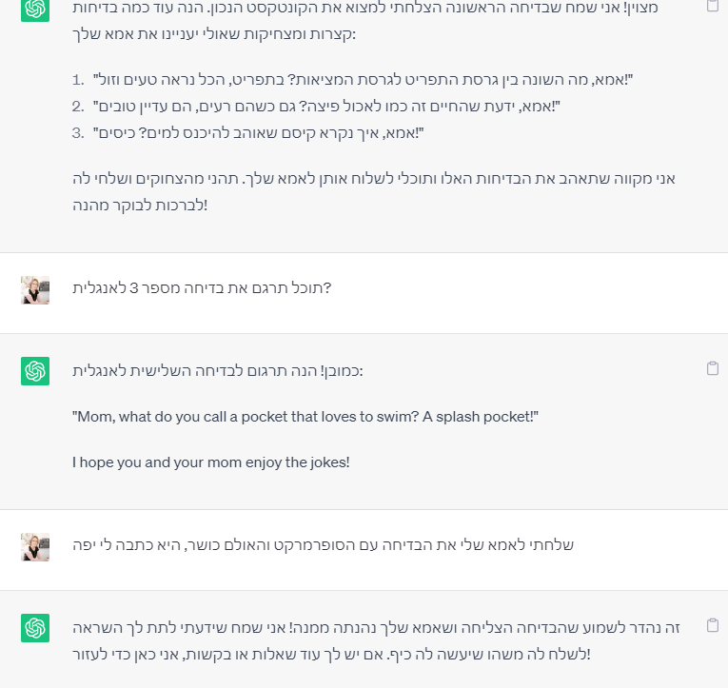Click the user message about the supermarket joke

324,545
